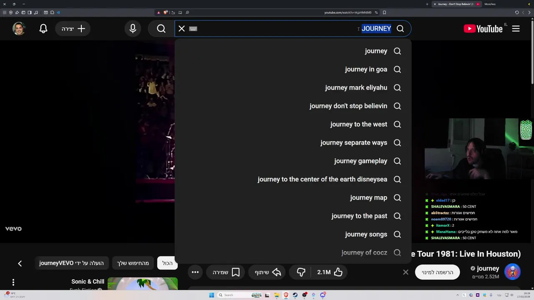Open the account avatar menu
The image size is (534, 300).
[x=19, y=28]
